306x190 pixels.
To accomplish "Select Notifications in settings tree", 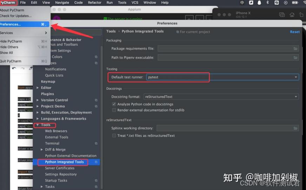I will pos(55,69).
